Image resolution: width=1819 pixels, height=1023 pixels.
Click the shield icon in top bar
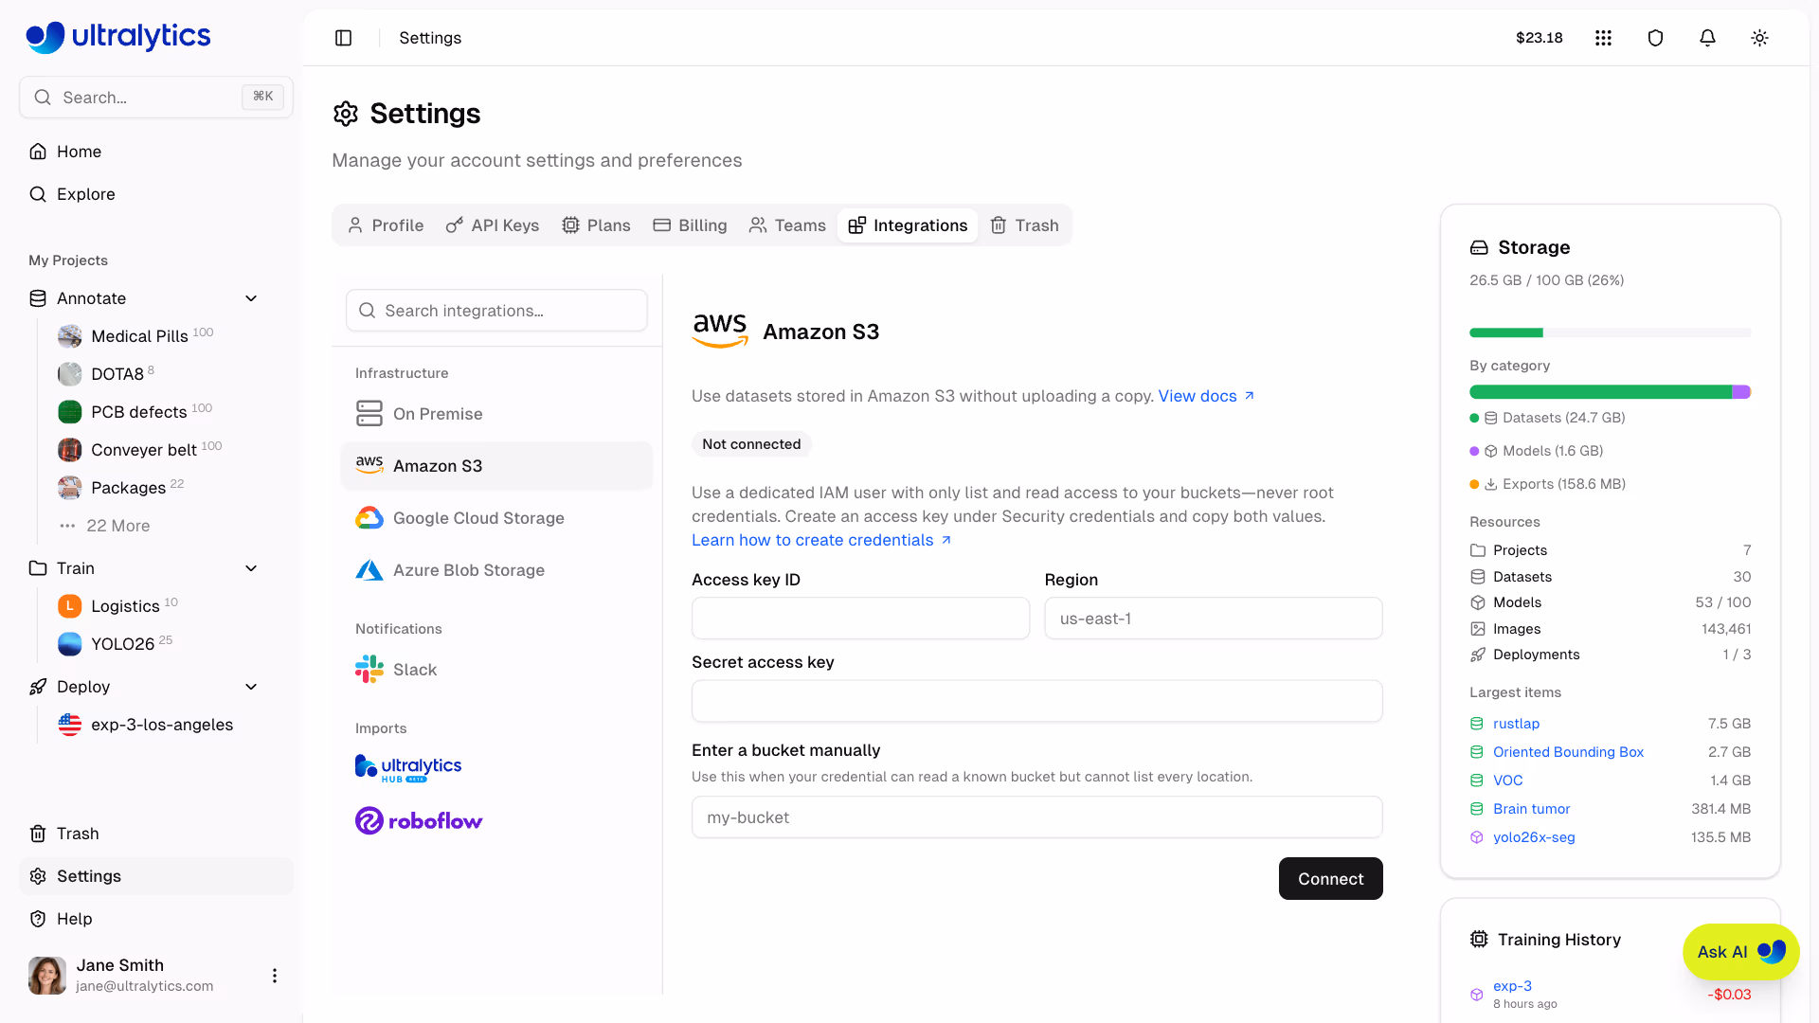[x=1655, y=38]
